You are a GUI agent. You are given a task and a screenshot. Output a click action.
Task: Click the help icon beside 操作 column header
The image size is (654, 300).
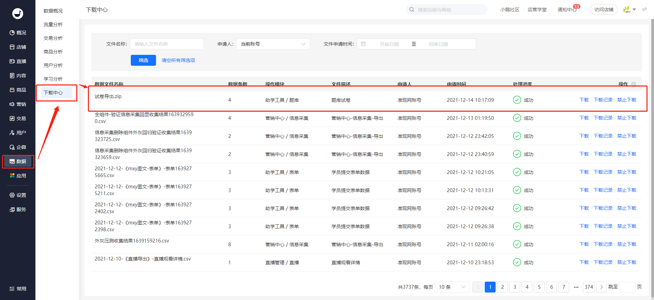634,84
